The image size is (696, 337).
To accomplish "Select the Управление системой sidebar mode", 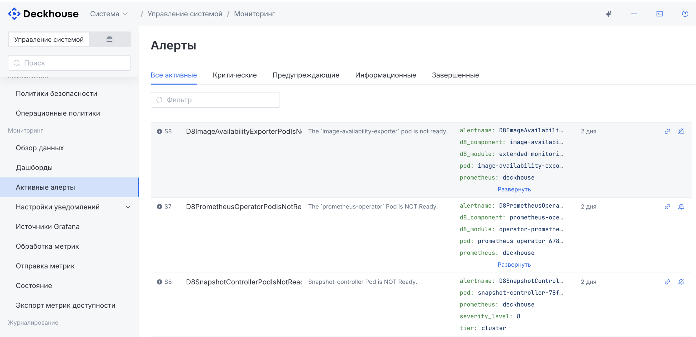I will coord(49,40).
